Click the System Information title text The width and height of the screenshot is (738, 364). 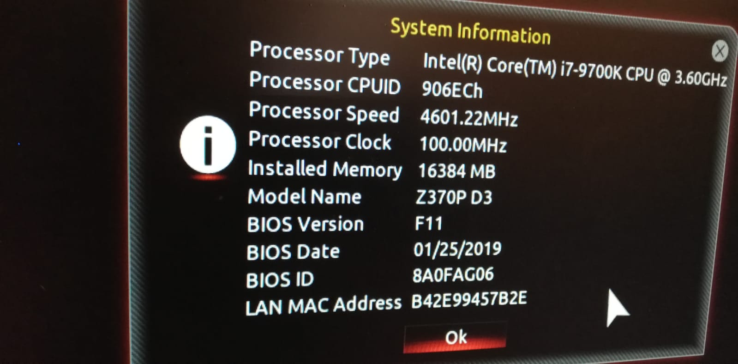click(470, 31)
